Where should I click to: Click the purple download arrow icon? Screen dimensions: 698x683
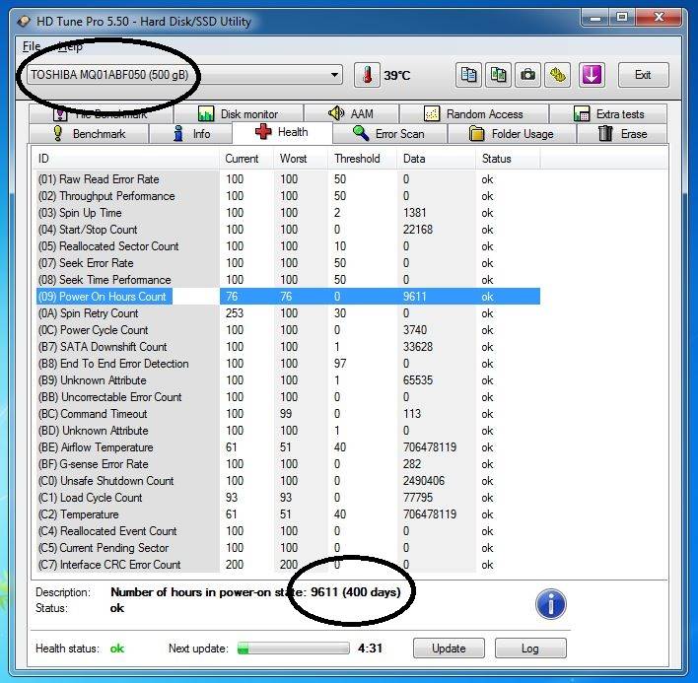(x=592, y=75)
